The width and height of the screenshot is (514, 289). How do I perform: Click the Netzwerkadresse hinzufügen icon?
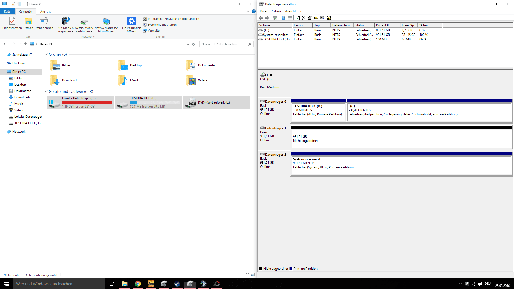(106, 21)
